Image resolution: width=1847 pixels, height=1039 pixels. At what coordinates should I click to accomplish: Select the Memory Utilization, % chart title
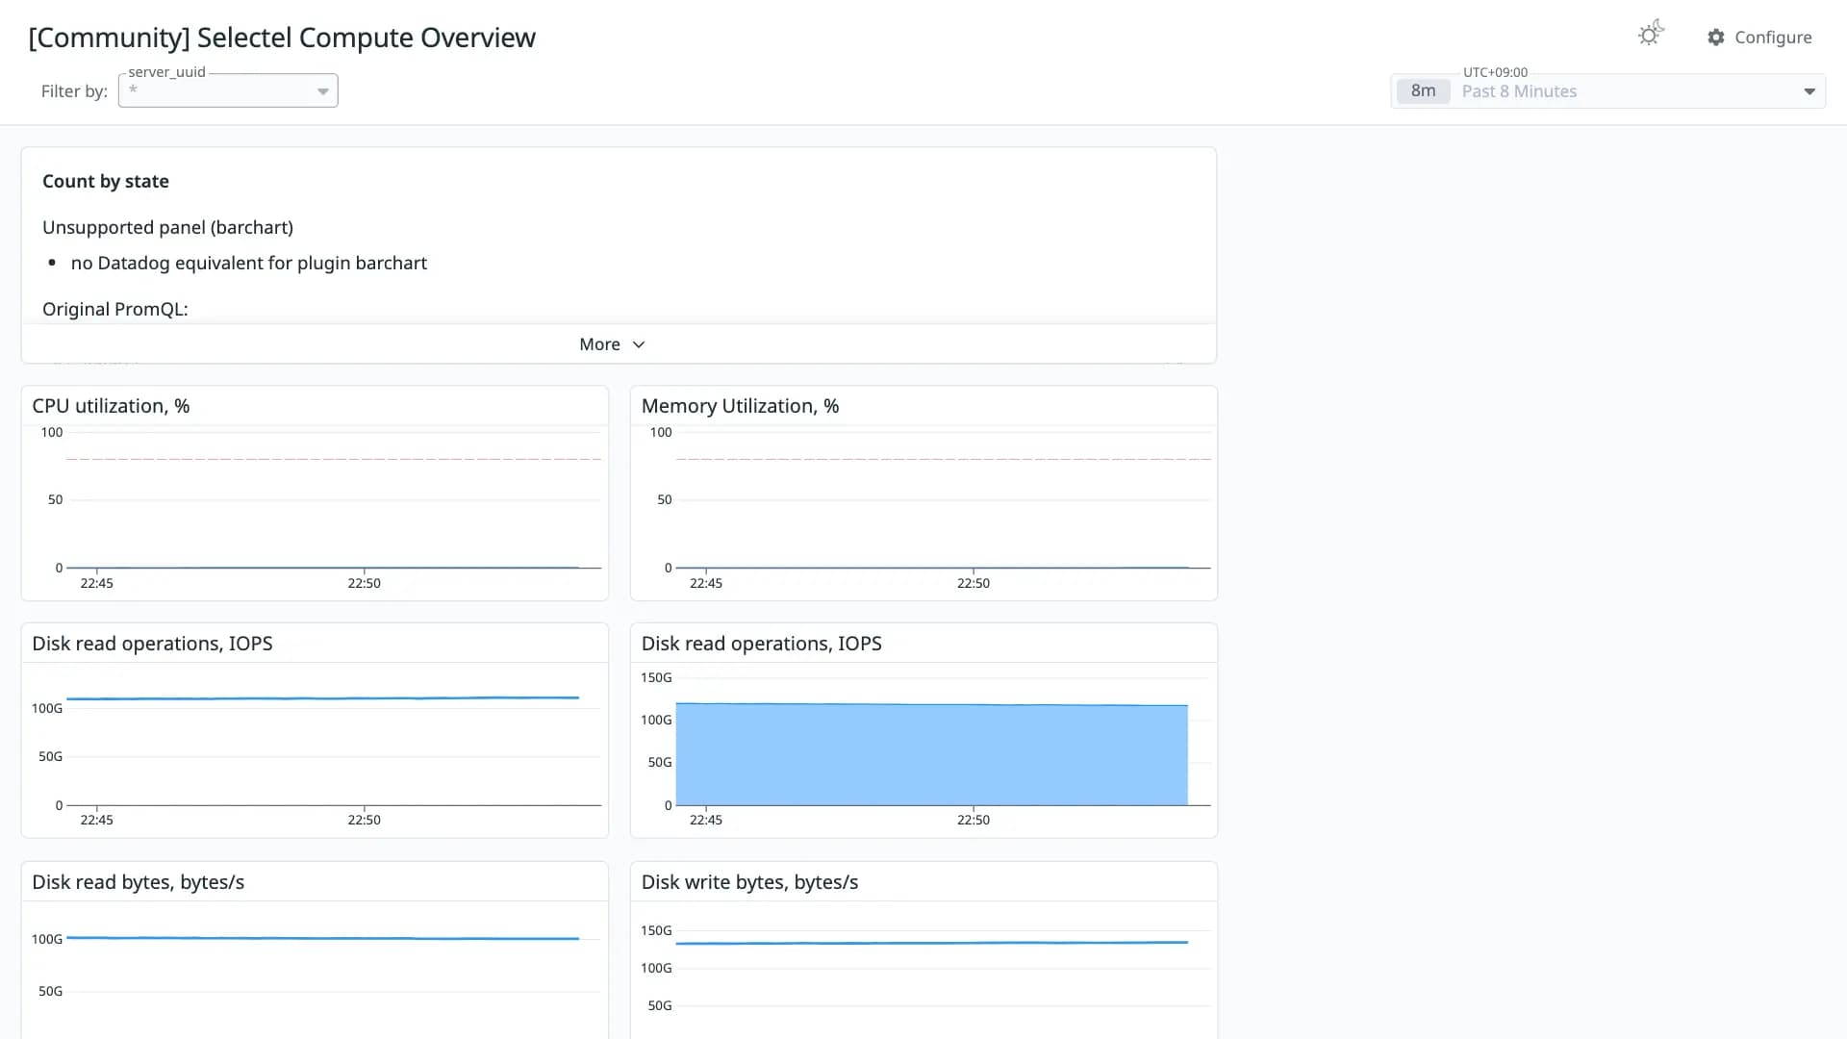(x=740, y=406)
